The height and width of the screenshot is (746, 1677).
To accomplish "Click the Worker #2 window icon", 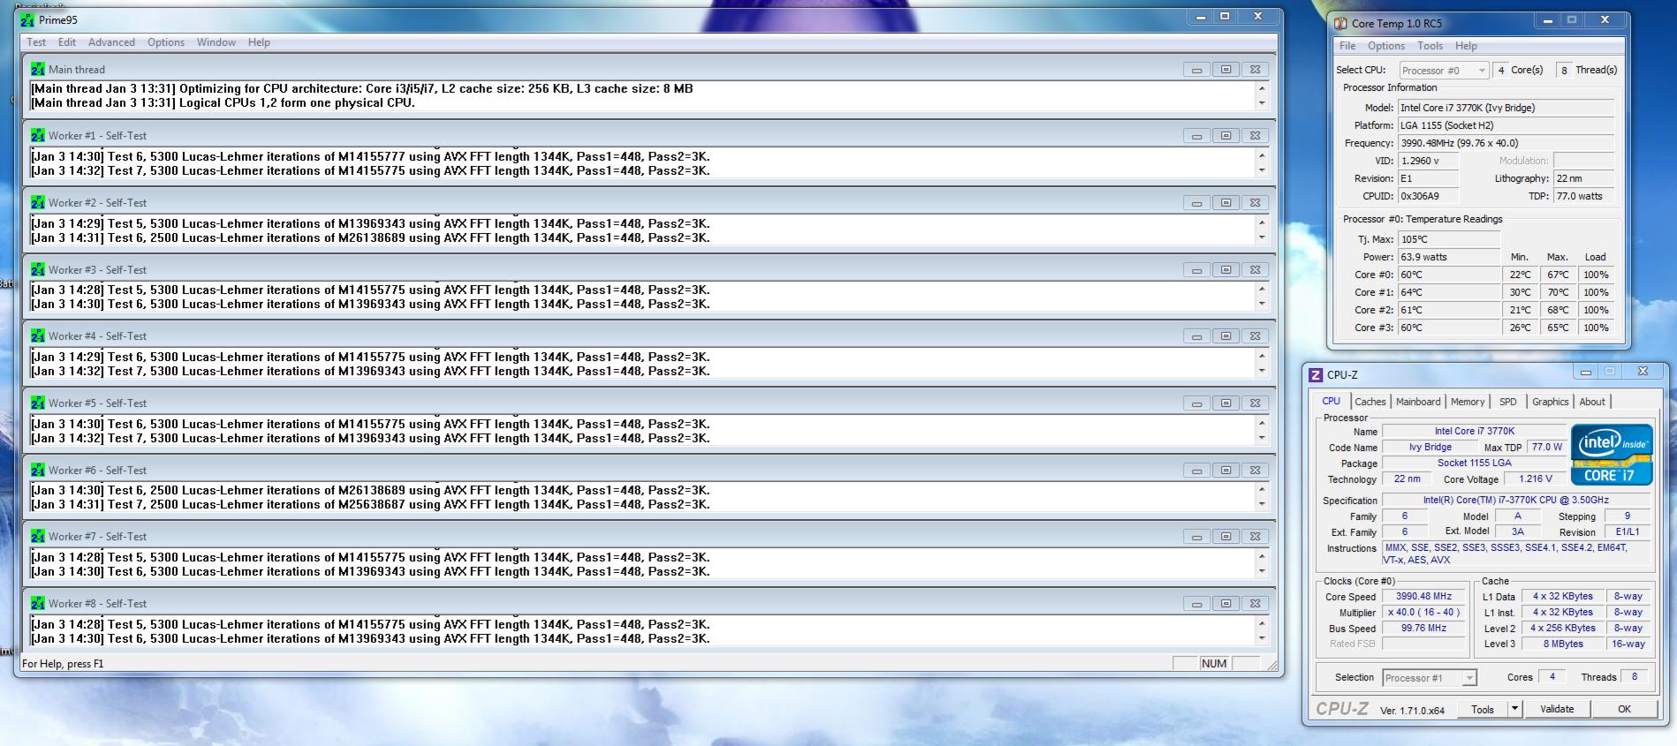I will click(38, 202).
